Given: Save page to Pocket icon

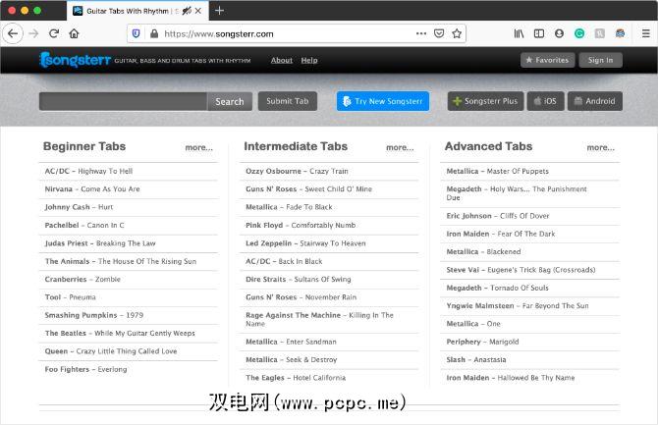Looking at the screenshot, I should point(439,33).
